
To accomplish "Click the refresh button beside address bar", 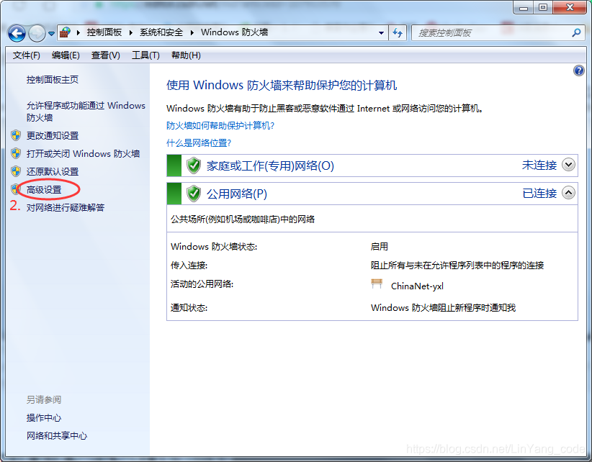I will [398, 33].
